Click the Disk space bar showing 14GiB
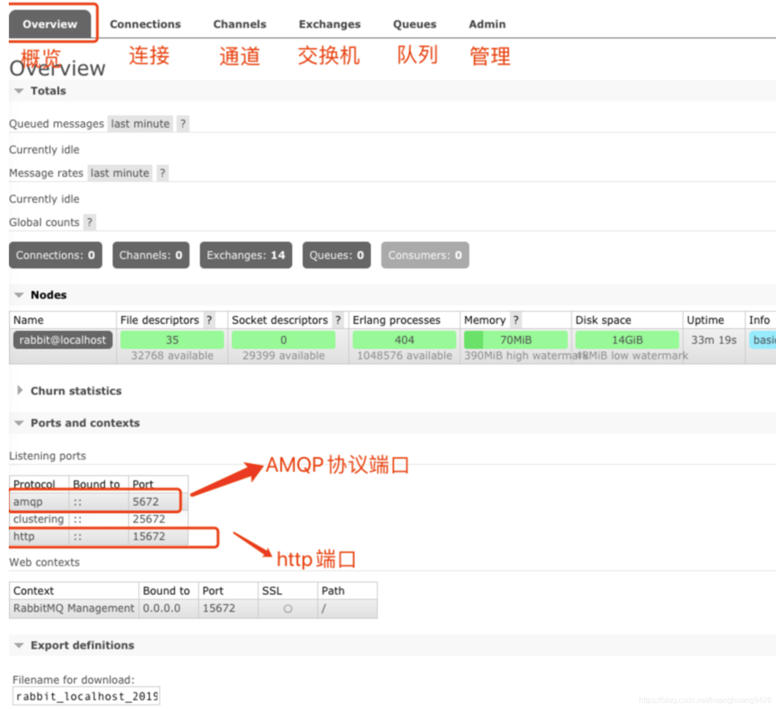Image resolution: width=776 pixels, height=709 pixels. coord(627,340)
